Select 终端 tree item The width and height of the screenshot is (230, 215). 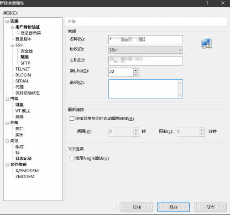[x=14, y=99]
